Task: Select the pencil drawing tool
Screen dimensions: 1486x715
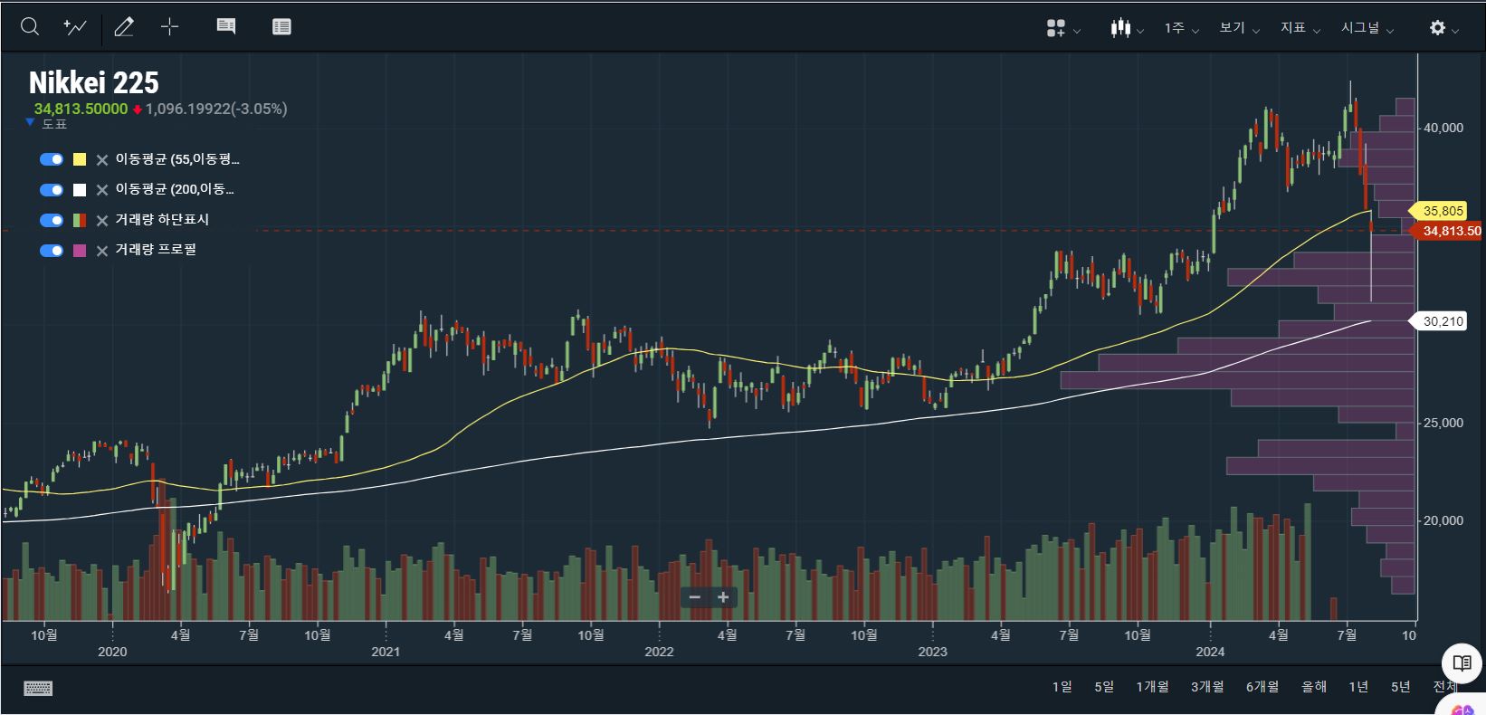Action: click(124, 27)
